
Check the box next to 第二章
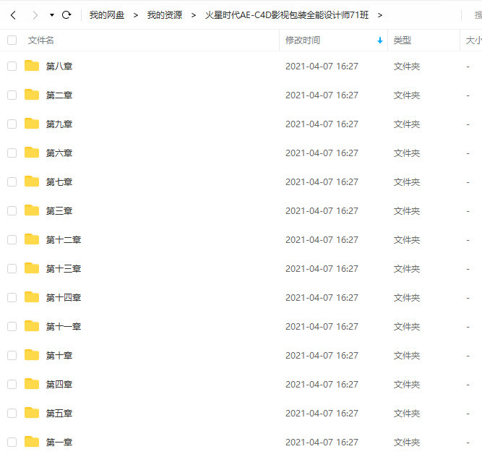(x=12, y=95)
